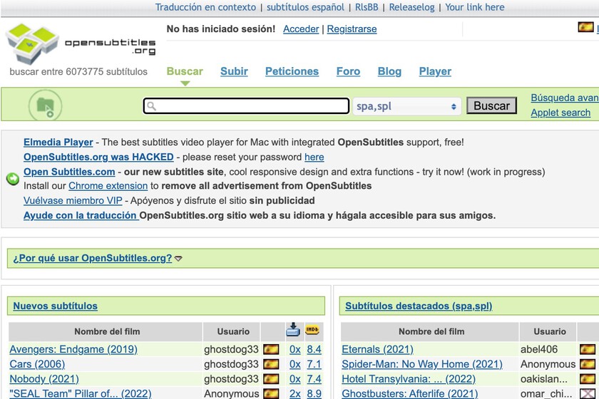Screen dimensions: 599x399
Task: Open the Subir tab
Action: pos(234,71)
